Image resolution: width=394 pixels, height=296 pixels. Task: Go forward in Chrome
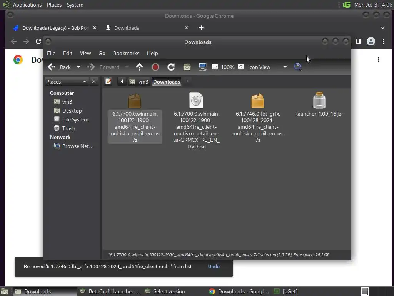[x=26, y=41]
